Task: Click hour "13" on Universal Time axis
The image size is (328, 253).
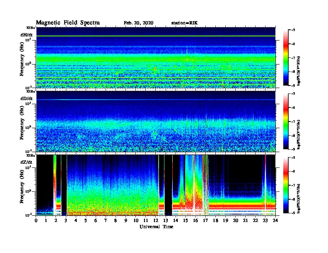Action: (166, 220)
